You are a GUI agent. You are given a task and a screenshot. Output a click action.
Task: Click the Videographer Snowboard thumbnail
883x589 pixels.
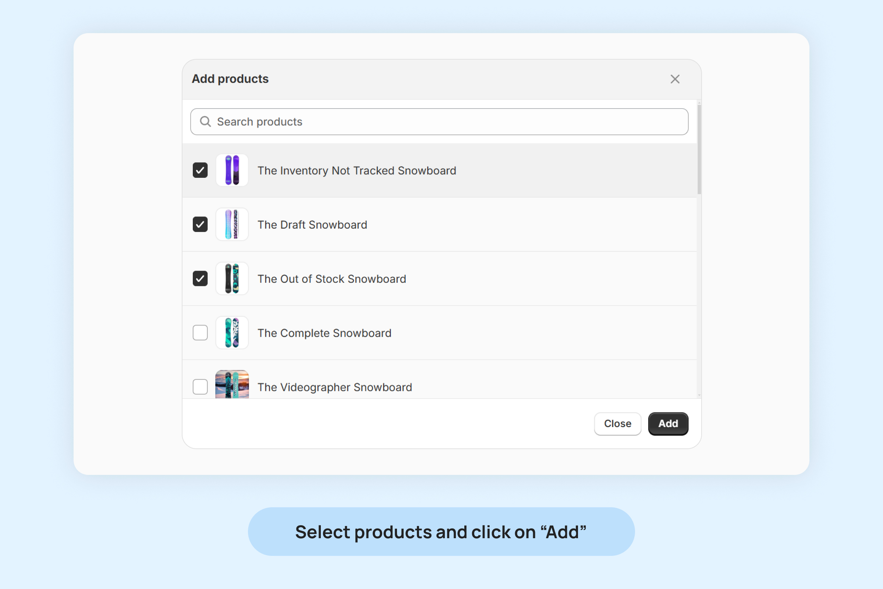232,385
